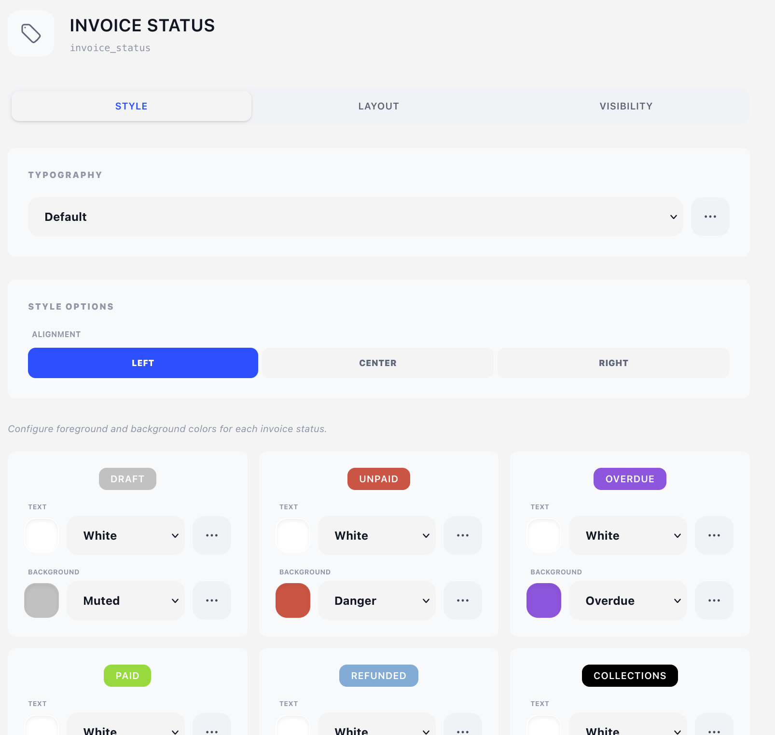775x735 pixels.
Task: Expand the Typography Default dropdown
Action: coord(356,217)
